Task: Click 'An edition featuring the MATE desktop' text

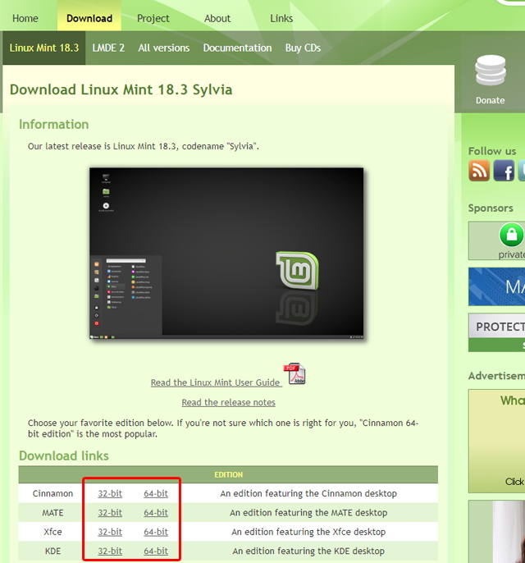Action: (x=308, y=513)
